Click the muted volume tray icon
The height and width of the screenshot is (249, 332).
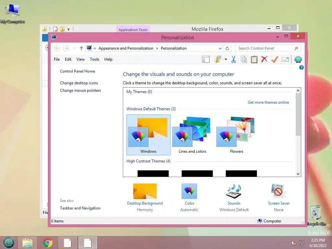(293, 243)
